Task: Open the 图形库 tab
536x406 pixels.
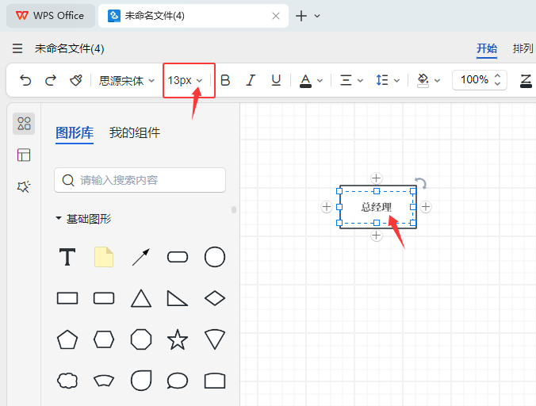Action: point(75,132)
